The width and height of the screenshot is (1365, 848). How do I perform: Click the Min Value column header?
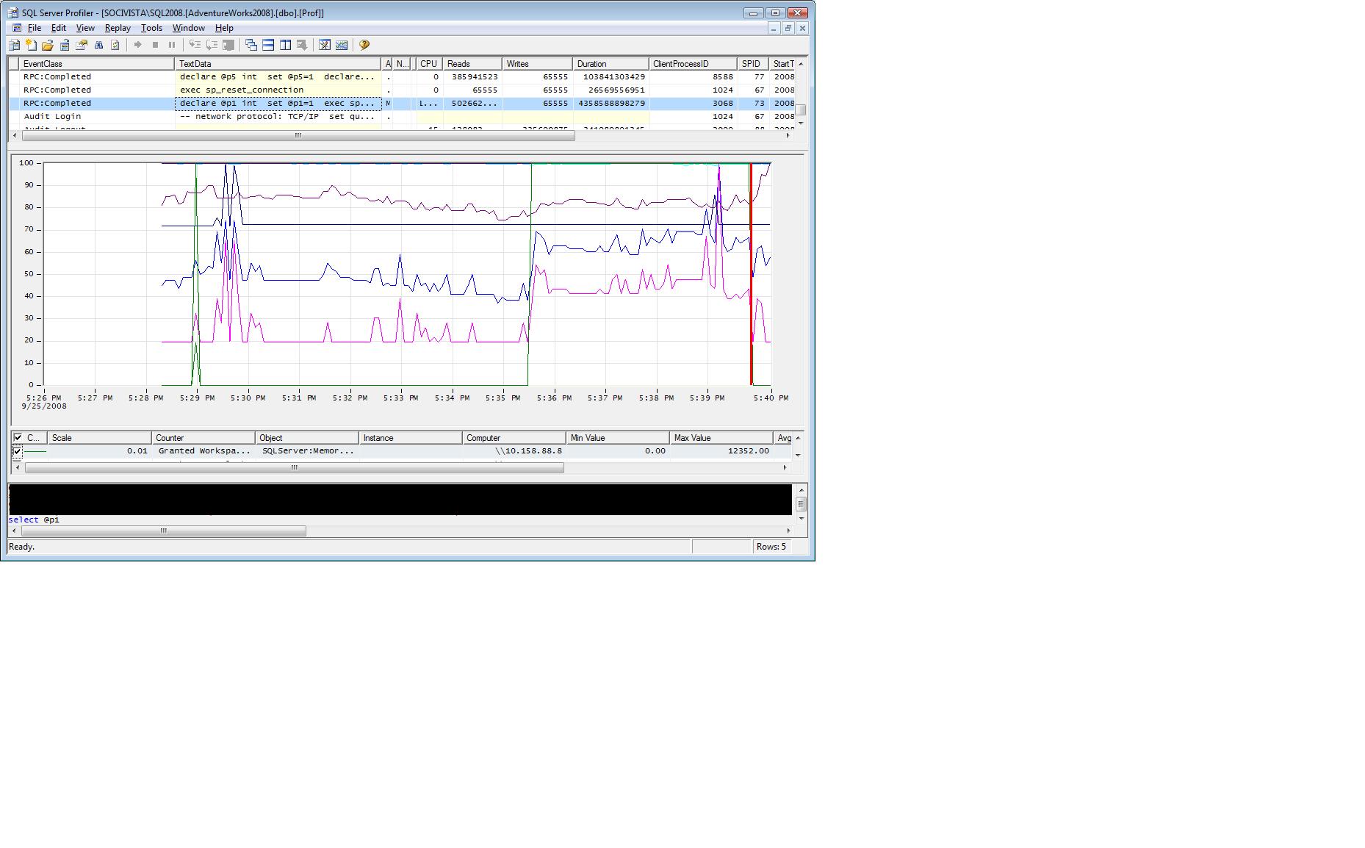(x=618, y=438)
